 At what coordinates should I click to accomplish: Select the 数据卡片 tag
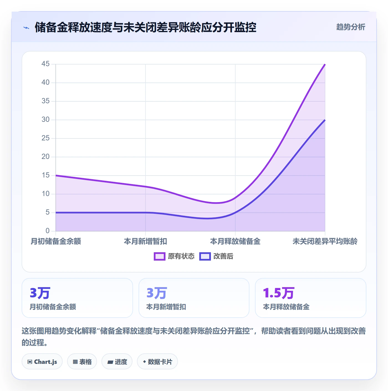(157, 361)
